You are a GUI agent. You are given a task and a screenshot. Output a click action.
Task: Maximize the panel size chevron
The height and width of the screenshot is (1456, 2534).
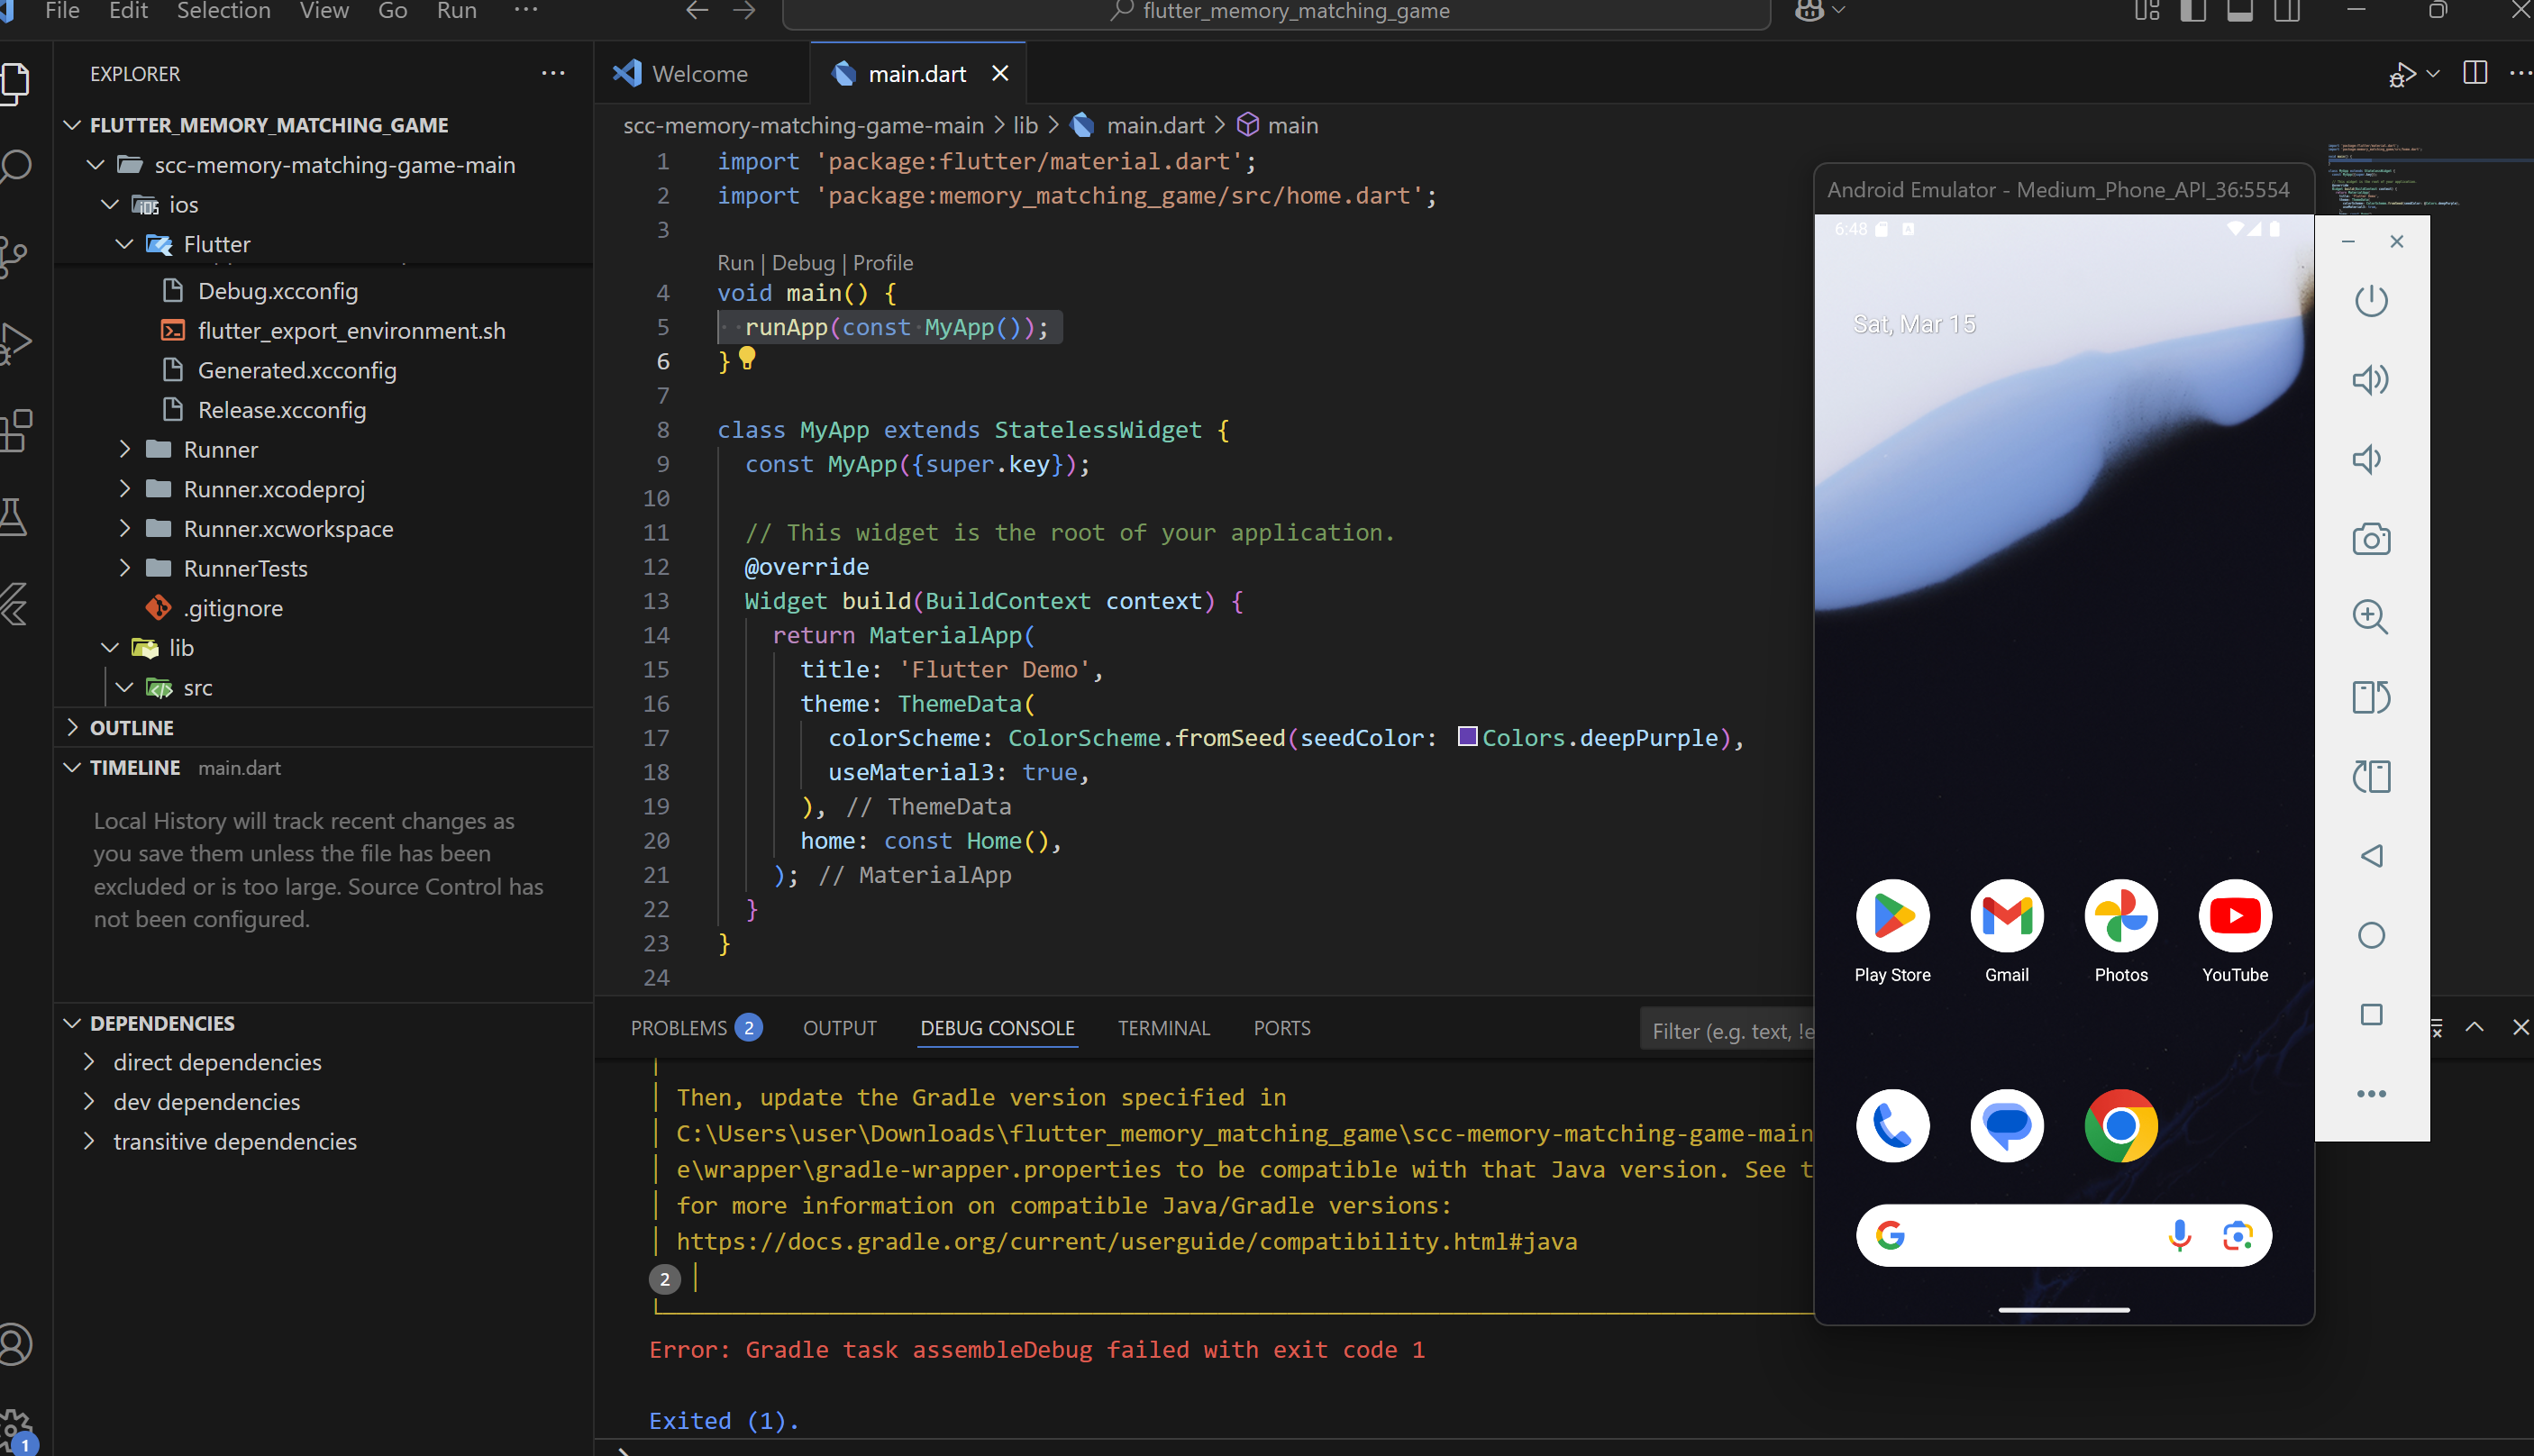2474,1027
